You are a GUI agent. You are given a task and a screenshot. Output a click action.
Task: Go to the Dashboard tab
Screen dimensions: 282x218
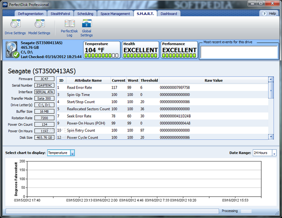click(x=169, y=14)
